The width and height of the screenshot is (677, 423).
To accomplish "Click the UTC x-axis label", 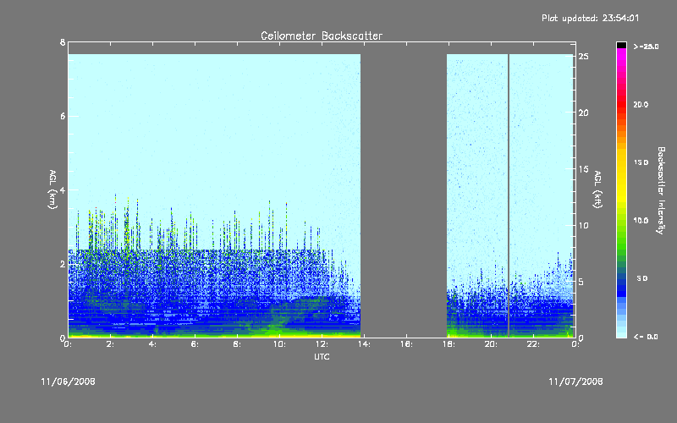I will point(322,356).
